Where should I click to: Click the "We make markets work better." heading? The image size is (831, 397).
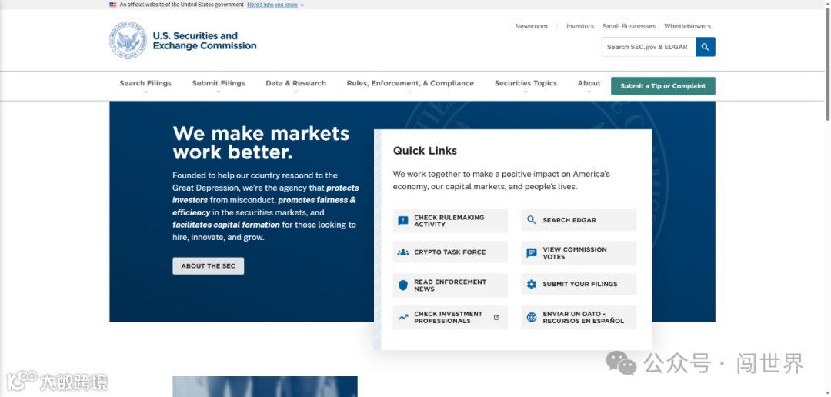pos(261,142)
